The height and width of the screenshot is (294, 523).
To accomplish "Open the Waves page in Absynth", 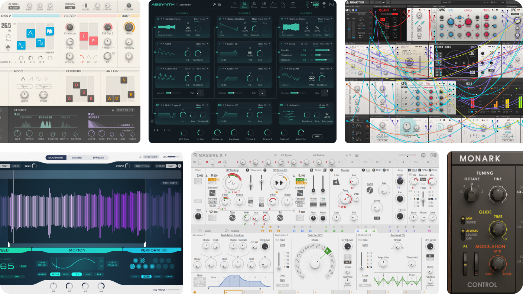I will (x=263, y=4).
